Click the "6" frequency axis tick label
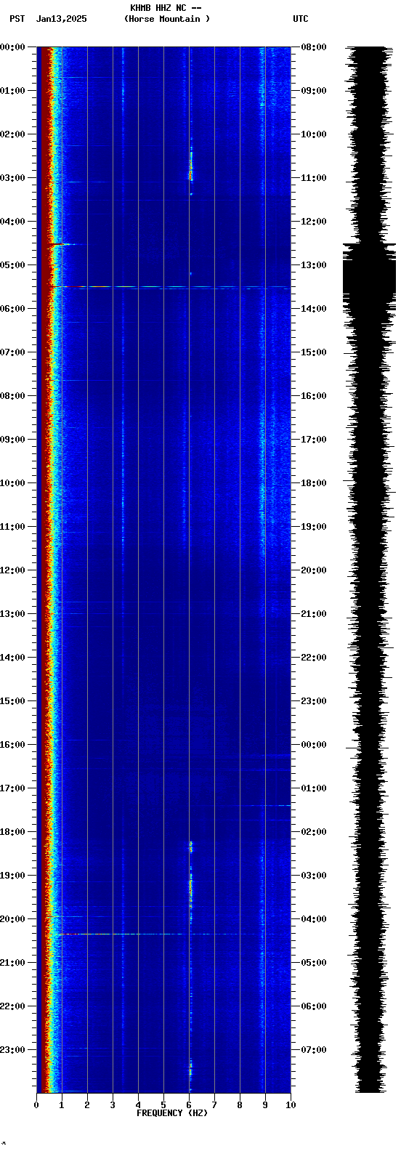401x1151 pixels. [189, 1105]
